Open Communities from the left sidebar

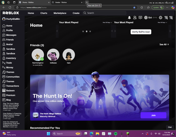click(x=11, y=77)
